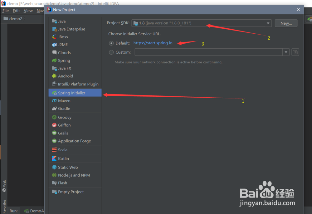Pick the Java FX icon
Screen dimensions: 312x214
tap(54, 68)
